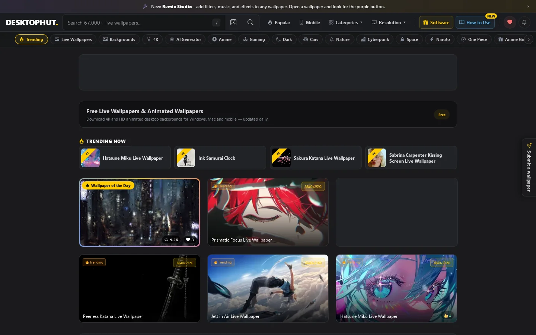Click the Sabrina Carpenter thumbnail image
The image size is (536, 335).
pyautogui.click(x=377, y=158)
